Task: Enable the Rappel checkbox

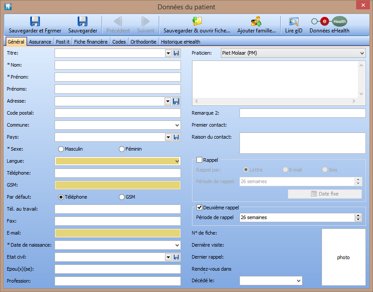Action: point(200,160)
